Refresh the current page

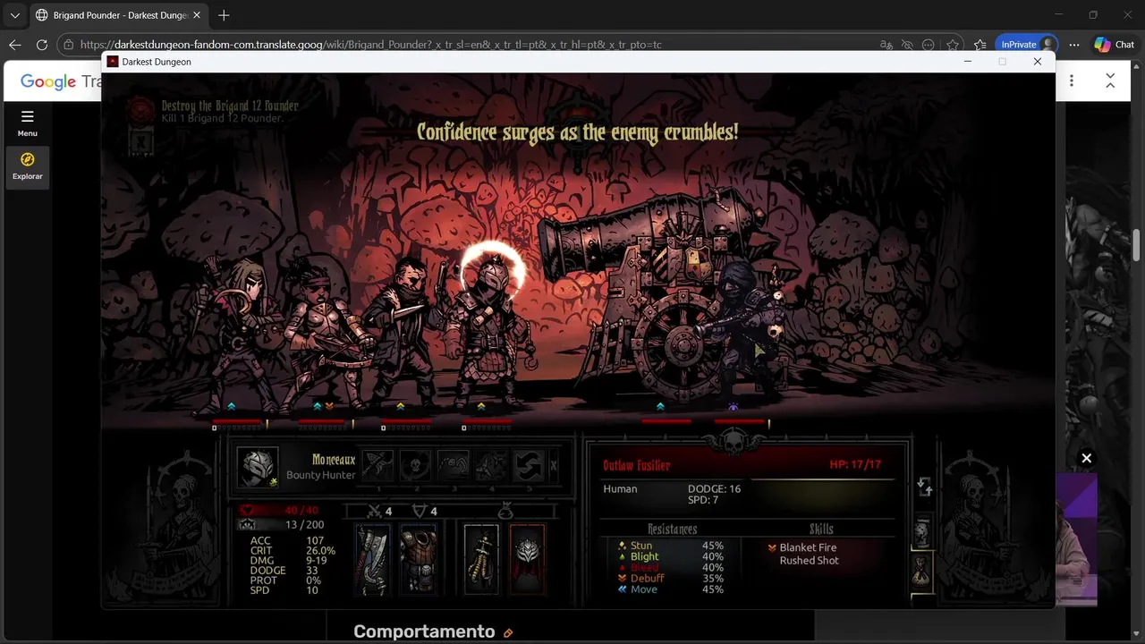pyautogui.click(x=41, y=45)
